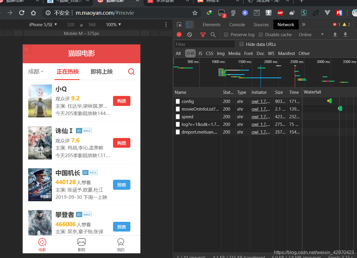Toggle the inspect element picker
The width and height of the screenshot is (357, 258).
pyautogui.click(x=179, y=25)
